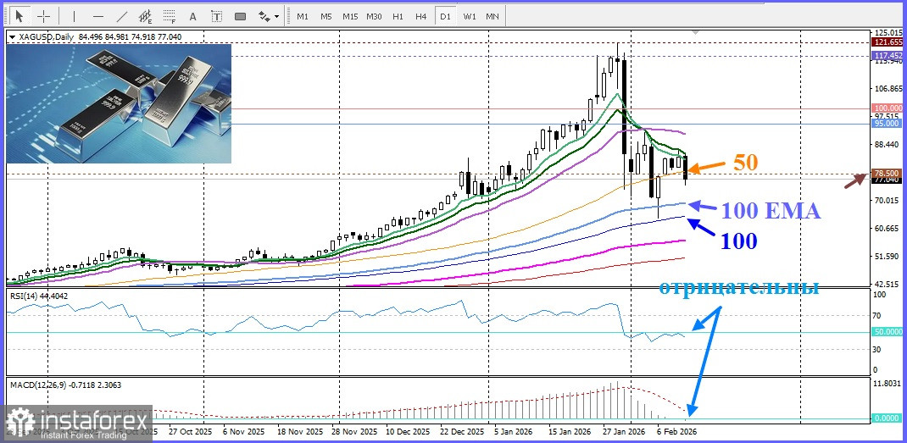Screen dimensions: 907x443
Task: Choose the Text Label tool
Action: click(216, 16)
